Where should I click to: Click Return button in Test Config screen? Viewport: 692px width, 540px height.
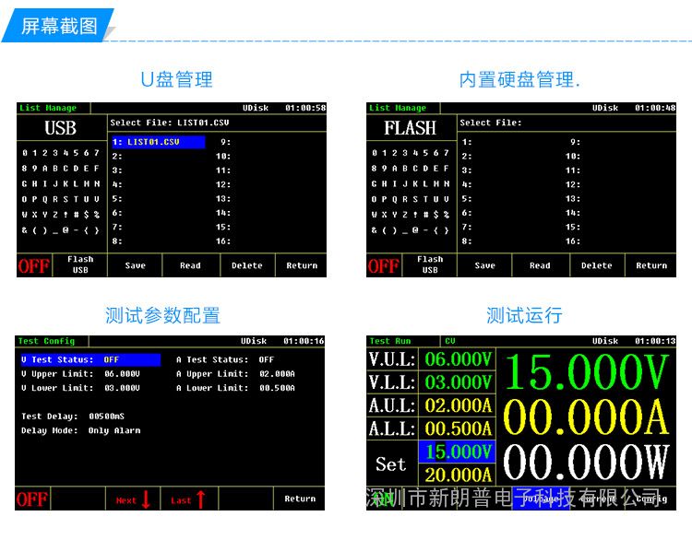click(300, 499)
